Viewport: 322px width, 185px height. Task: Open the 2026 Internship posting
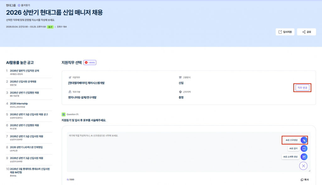(19, 103)
